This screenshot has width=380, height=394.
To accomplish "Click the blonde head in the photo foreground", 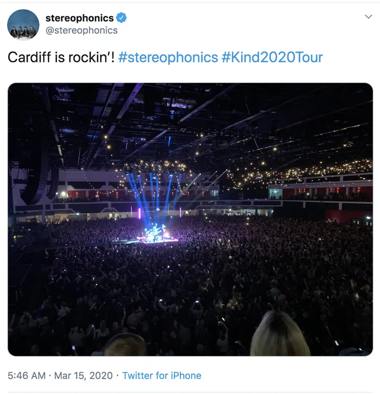I will click(x=280, y=334).
